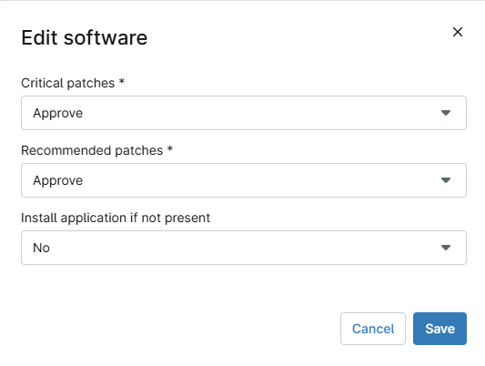
Task: Open the Recommended patches dropdown field
Action: coord(244,180)
